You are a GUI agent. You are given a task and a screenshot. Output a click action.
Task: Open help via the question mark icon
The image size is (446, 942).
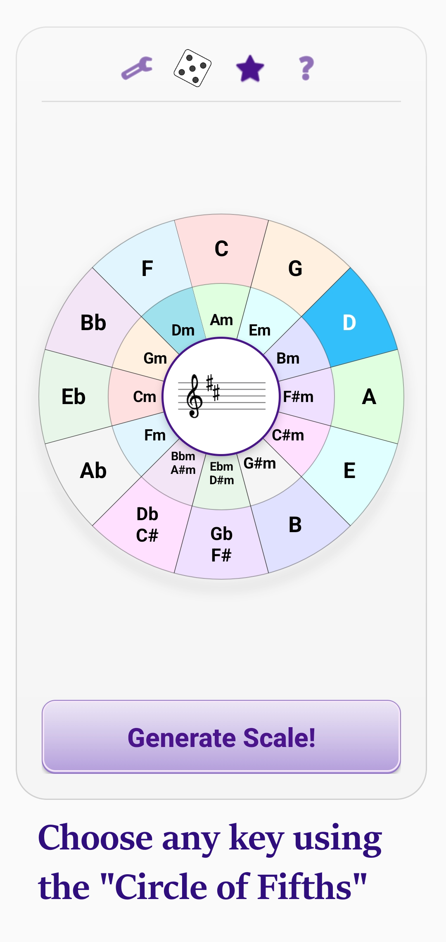306,68
